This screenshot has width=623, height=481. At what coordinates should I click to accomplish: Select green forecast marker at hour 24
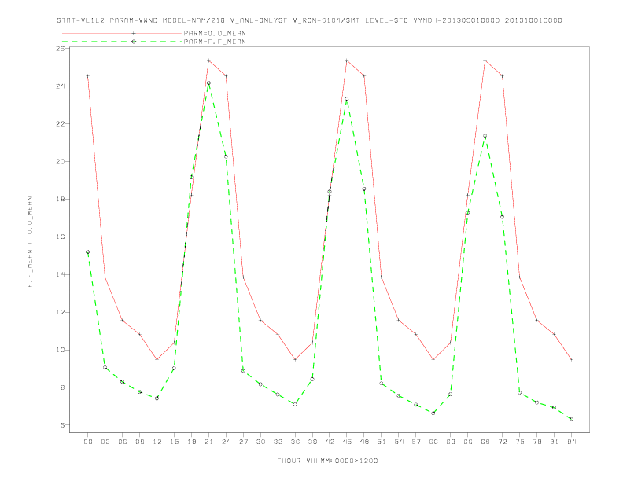226,156
